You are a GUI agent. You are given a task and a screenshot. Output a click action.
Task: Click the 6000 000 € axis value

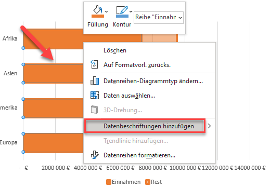pyautogui.click(x=120, y=168)
